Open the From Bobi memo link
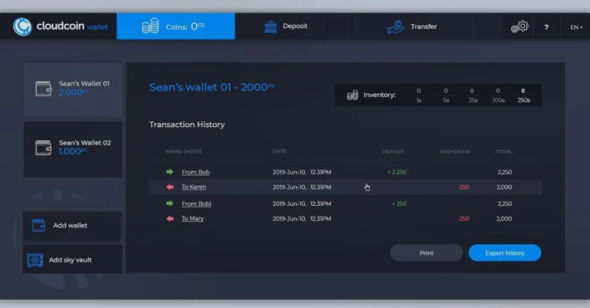 pyautogui.click(x=196, y=204)
